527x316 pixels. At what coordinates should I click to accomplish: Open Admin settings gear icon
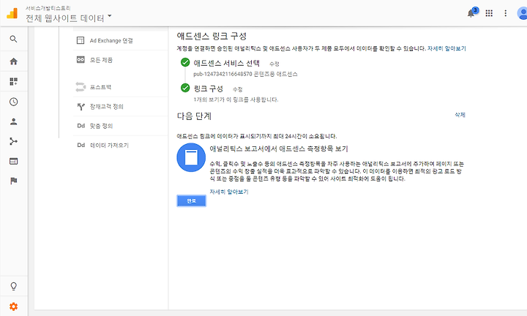coord(13,306)
